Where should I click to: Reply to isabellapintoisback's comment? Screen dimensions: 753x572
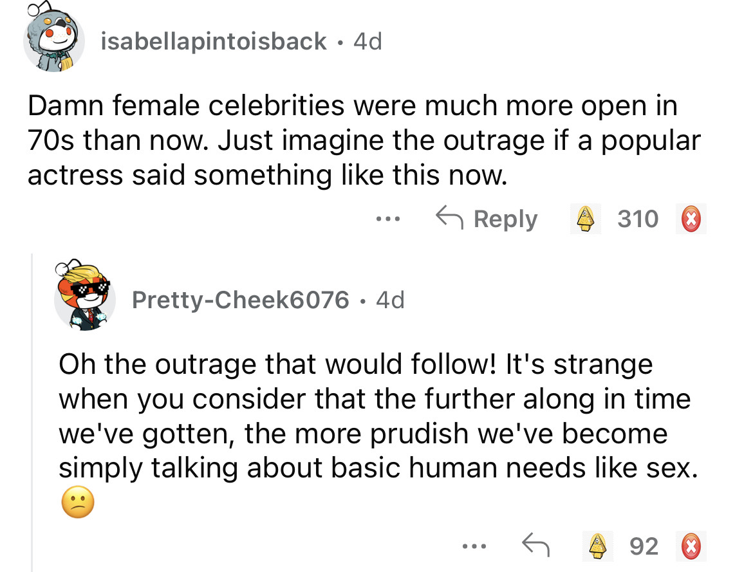[x=486, y=219]
